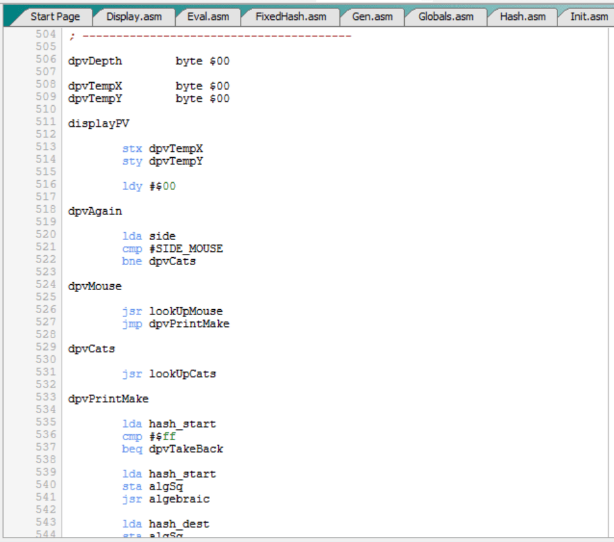Image resolution: width=614 pixels, height=542 pixels.
Task: Go to the Globals.asm tab
Action: pyautogui.click(x=446, y=17)
